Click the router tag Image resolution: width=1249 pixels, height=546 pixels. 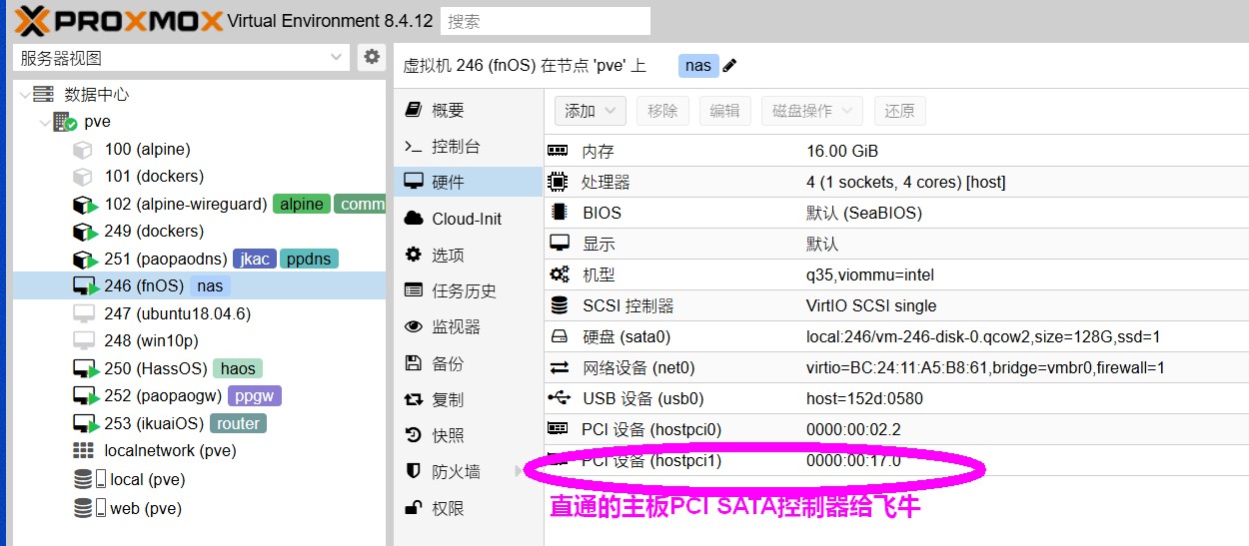coord(238,423)
